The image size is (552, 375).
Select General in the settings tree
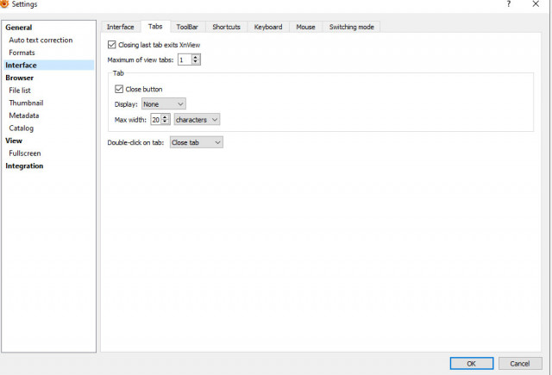pyautogui.click(x=19, y=28)
